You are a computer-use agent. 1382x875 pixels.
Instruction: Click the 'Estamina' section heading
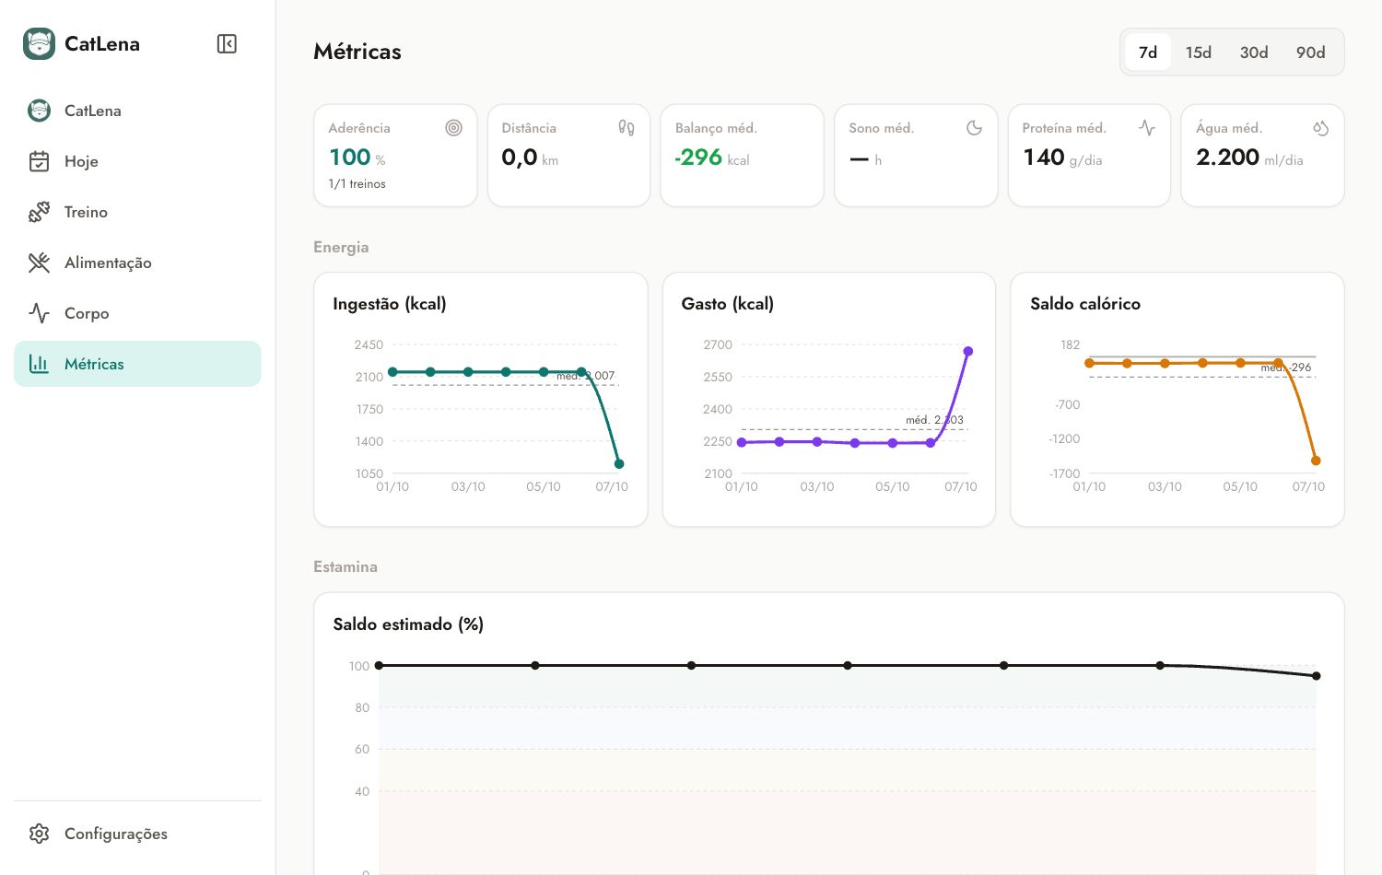[345, 566]
